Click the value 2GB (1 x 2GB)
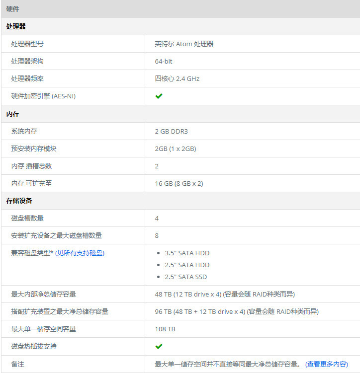The image size is (360, 373). 176,149
